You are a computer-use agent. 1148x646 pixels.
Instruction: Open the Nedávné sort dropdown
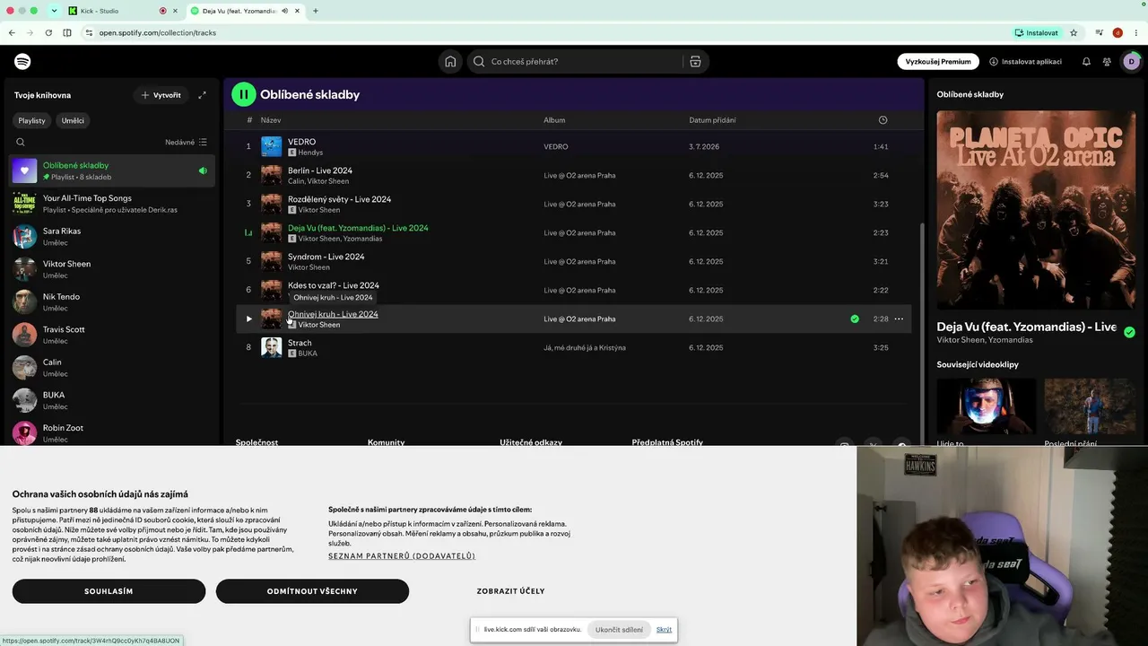pyautogui.click(x=186, y=142)
